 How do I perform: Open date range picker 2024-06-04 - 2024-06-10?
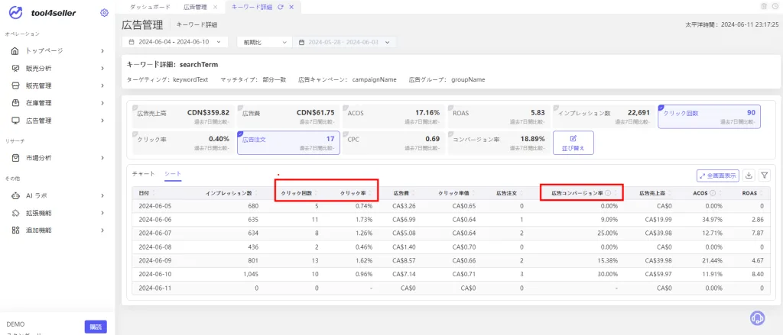coord(175,43)
